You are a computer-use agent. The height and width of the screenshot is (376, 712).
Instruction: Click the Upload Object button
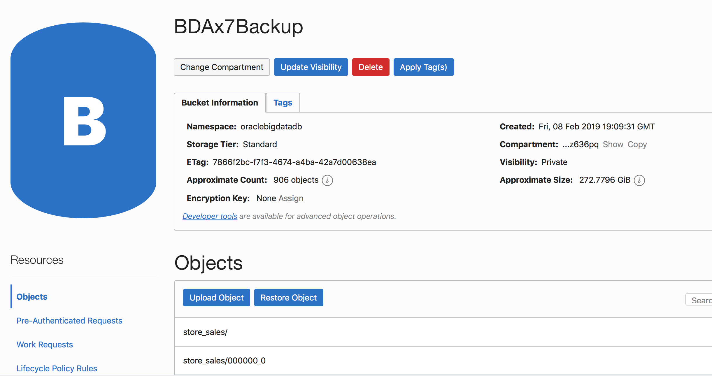(x=216, y=298)
